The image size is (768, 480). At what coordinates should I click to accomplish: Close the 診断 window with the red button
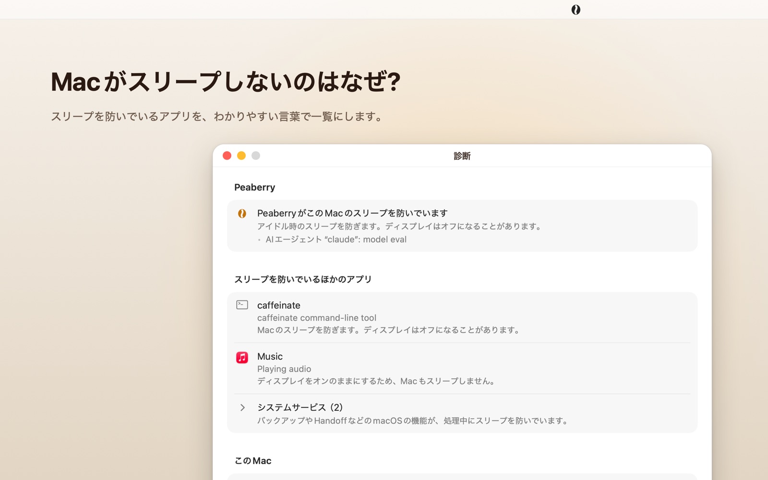(227, 156)
